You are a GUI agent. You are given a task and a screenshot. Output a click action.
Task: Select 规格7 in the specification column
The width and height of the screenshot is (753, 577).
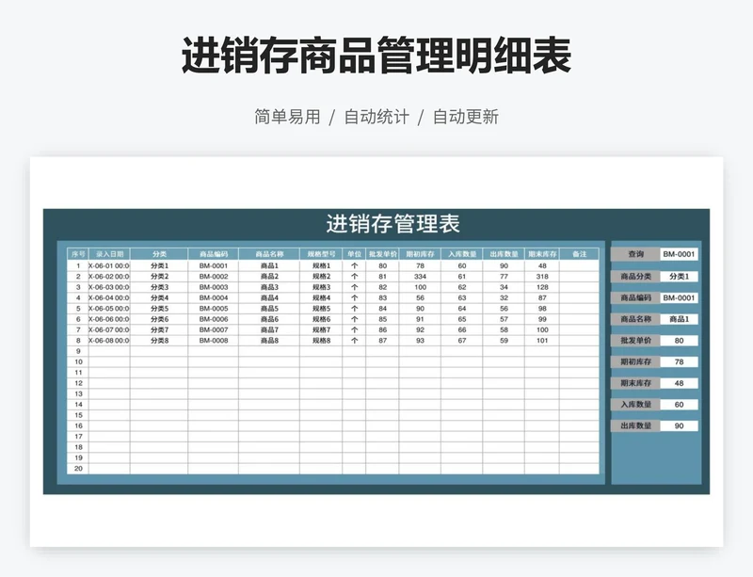tap(319, 329)
